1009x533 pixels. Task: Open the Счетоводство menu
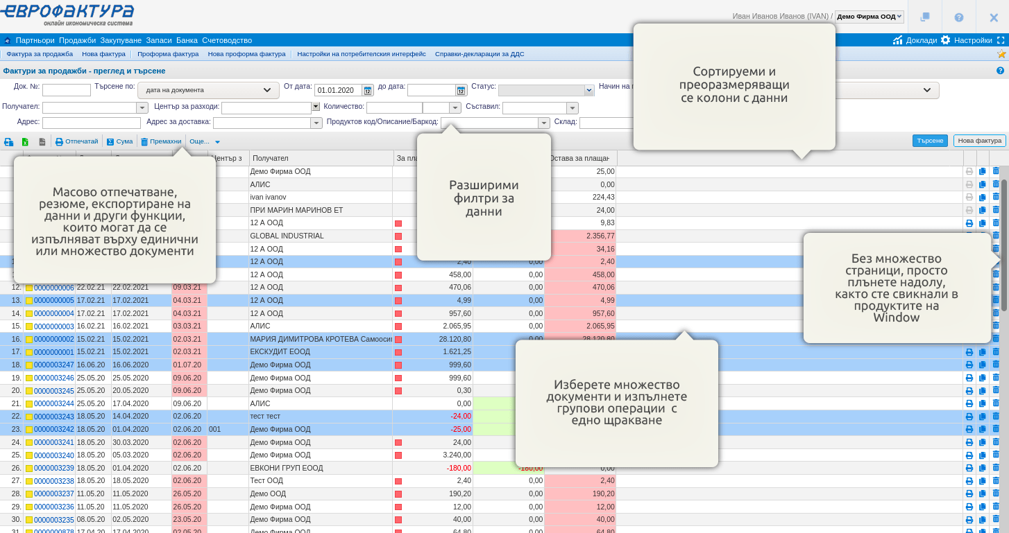(227, 40)
